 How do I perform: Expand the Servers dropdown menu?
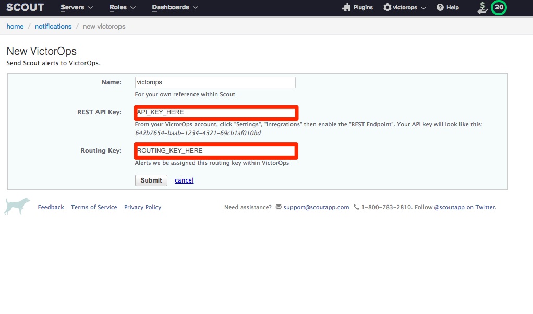click(x=77, y=7)
